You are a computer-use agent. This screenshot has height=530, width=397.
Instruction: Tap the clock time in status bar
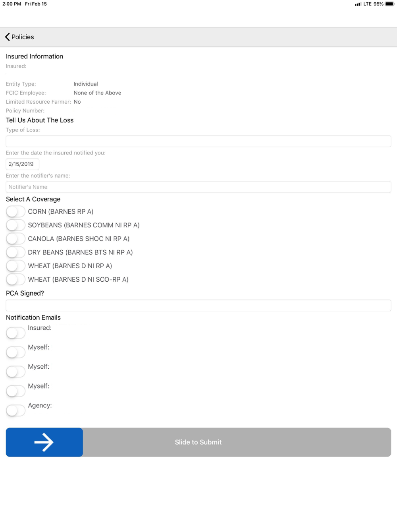coord(12,4)
